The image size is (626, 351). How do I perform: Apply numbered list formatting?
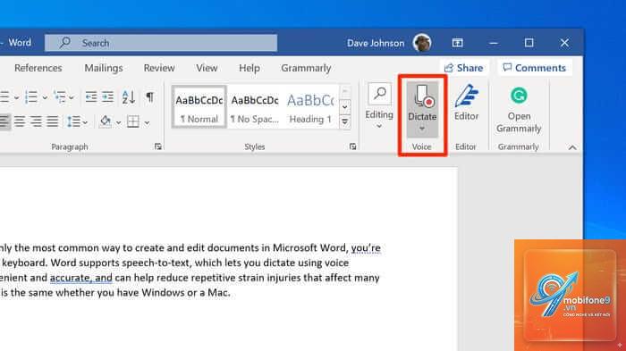pyautogui.click(x=31, y=97)
